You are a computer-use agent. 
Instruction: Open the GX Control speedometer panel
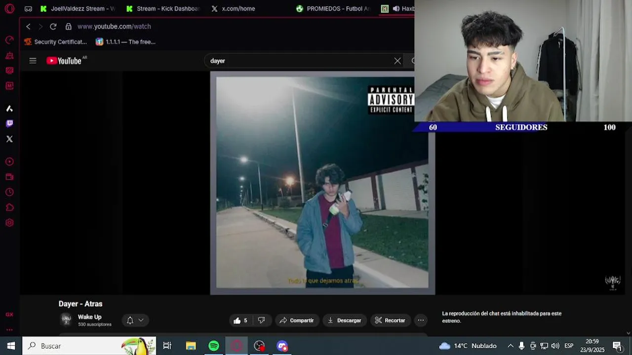9,40
